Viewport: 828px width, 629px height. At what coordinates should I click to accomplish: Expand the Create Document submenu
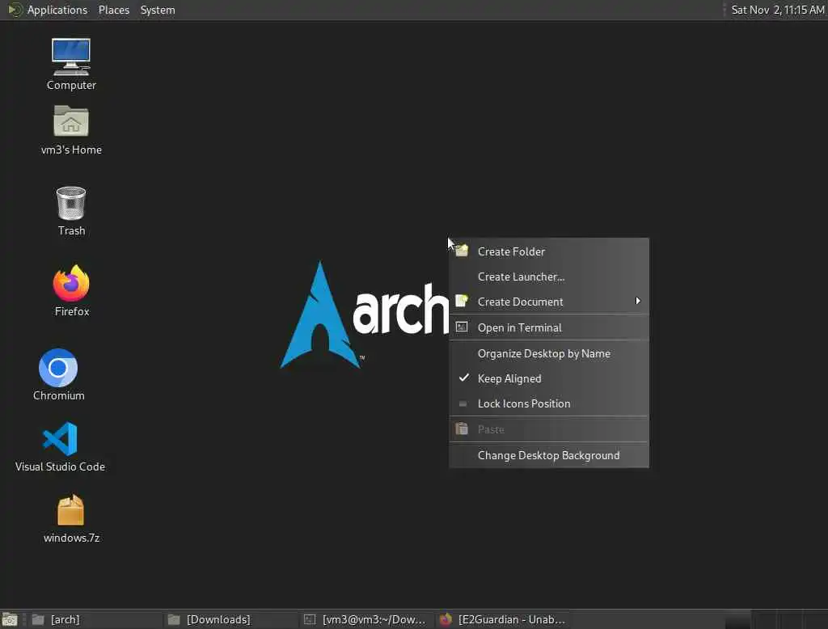[x=549, y=302]
